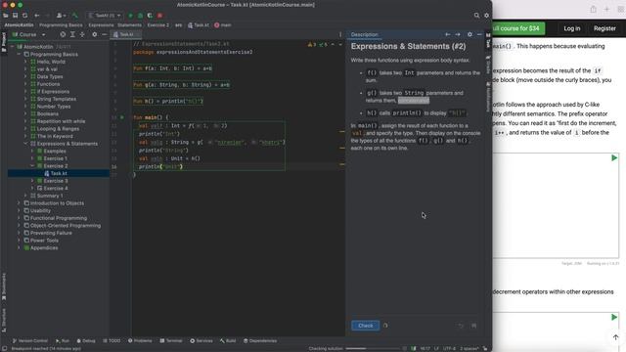Run the configuration with green play icon

tap(130, 16)
